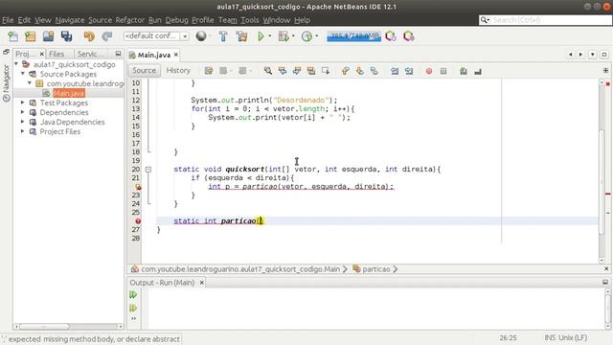Click Find Previous Occurrence icon

283,71
